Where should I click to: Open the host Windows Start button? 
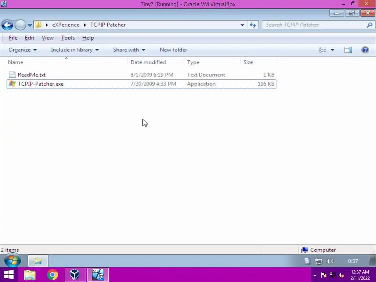[x=9, y=275]
